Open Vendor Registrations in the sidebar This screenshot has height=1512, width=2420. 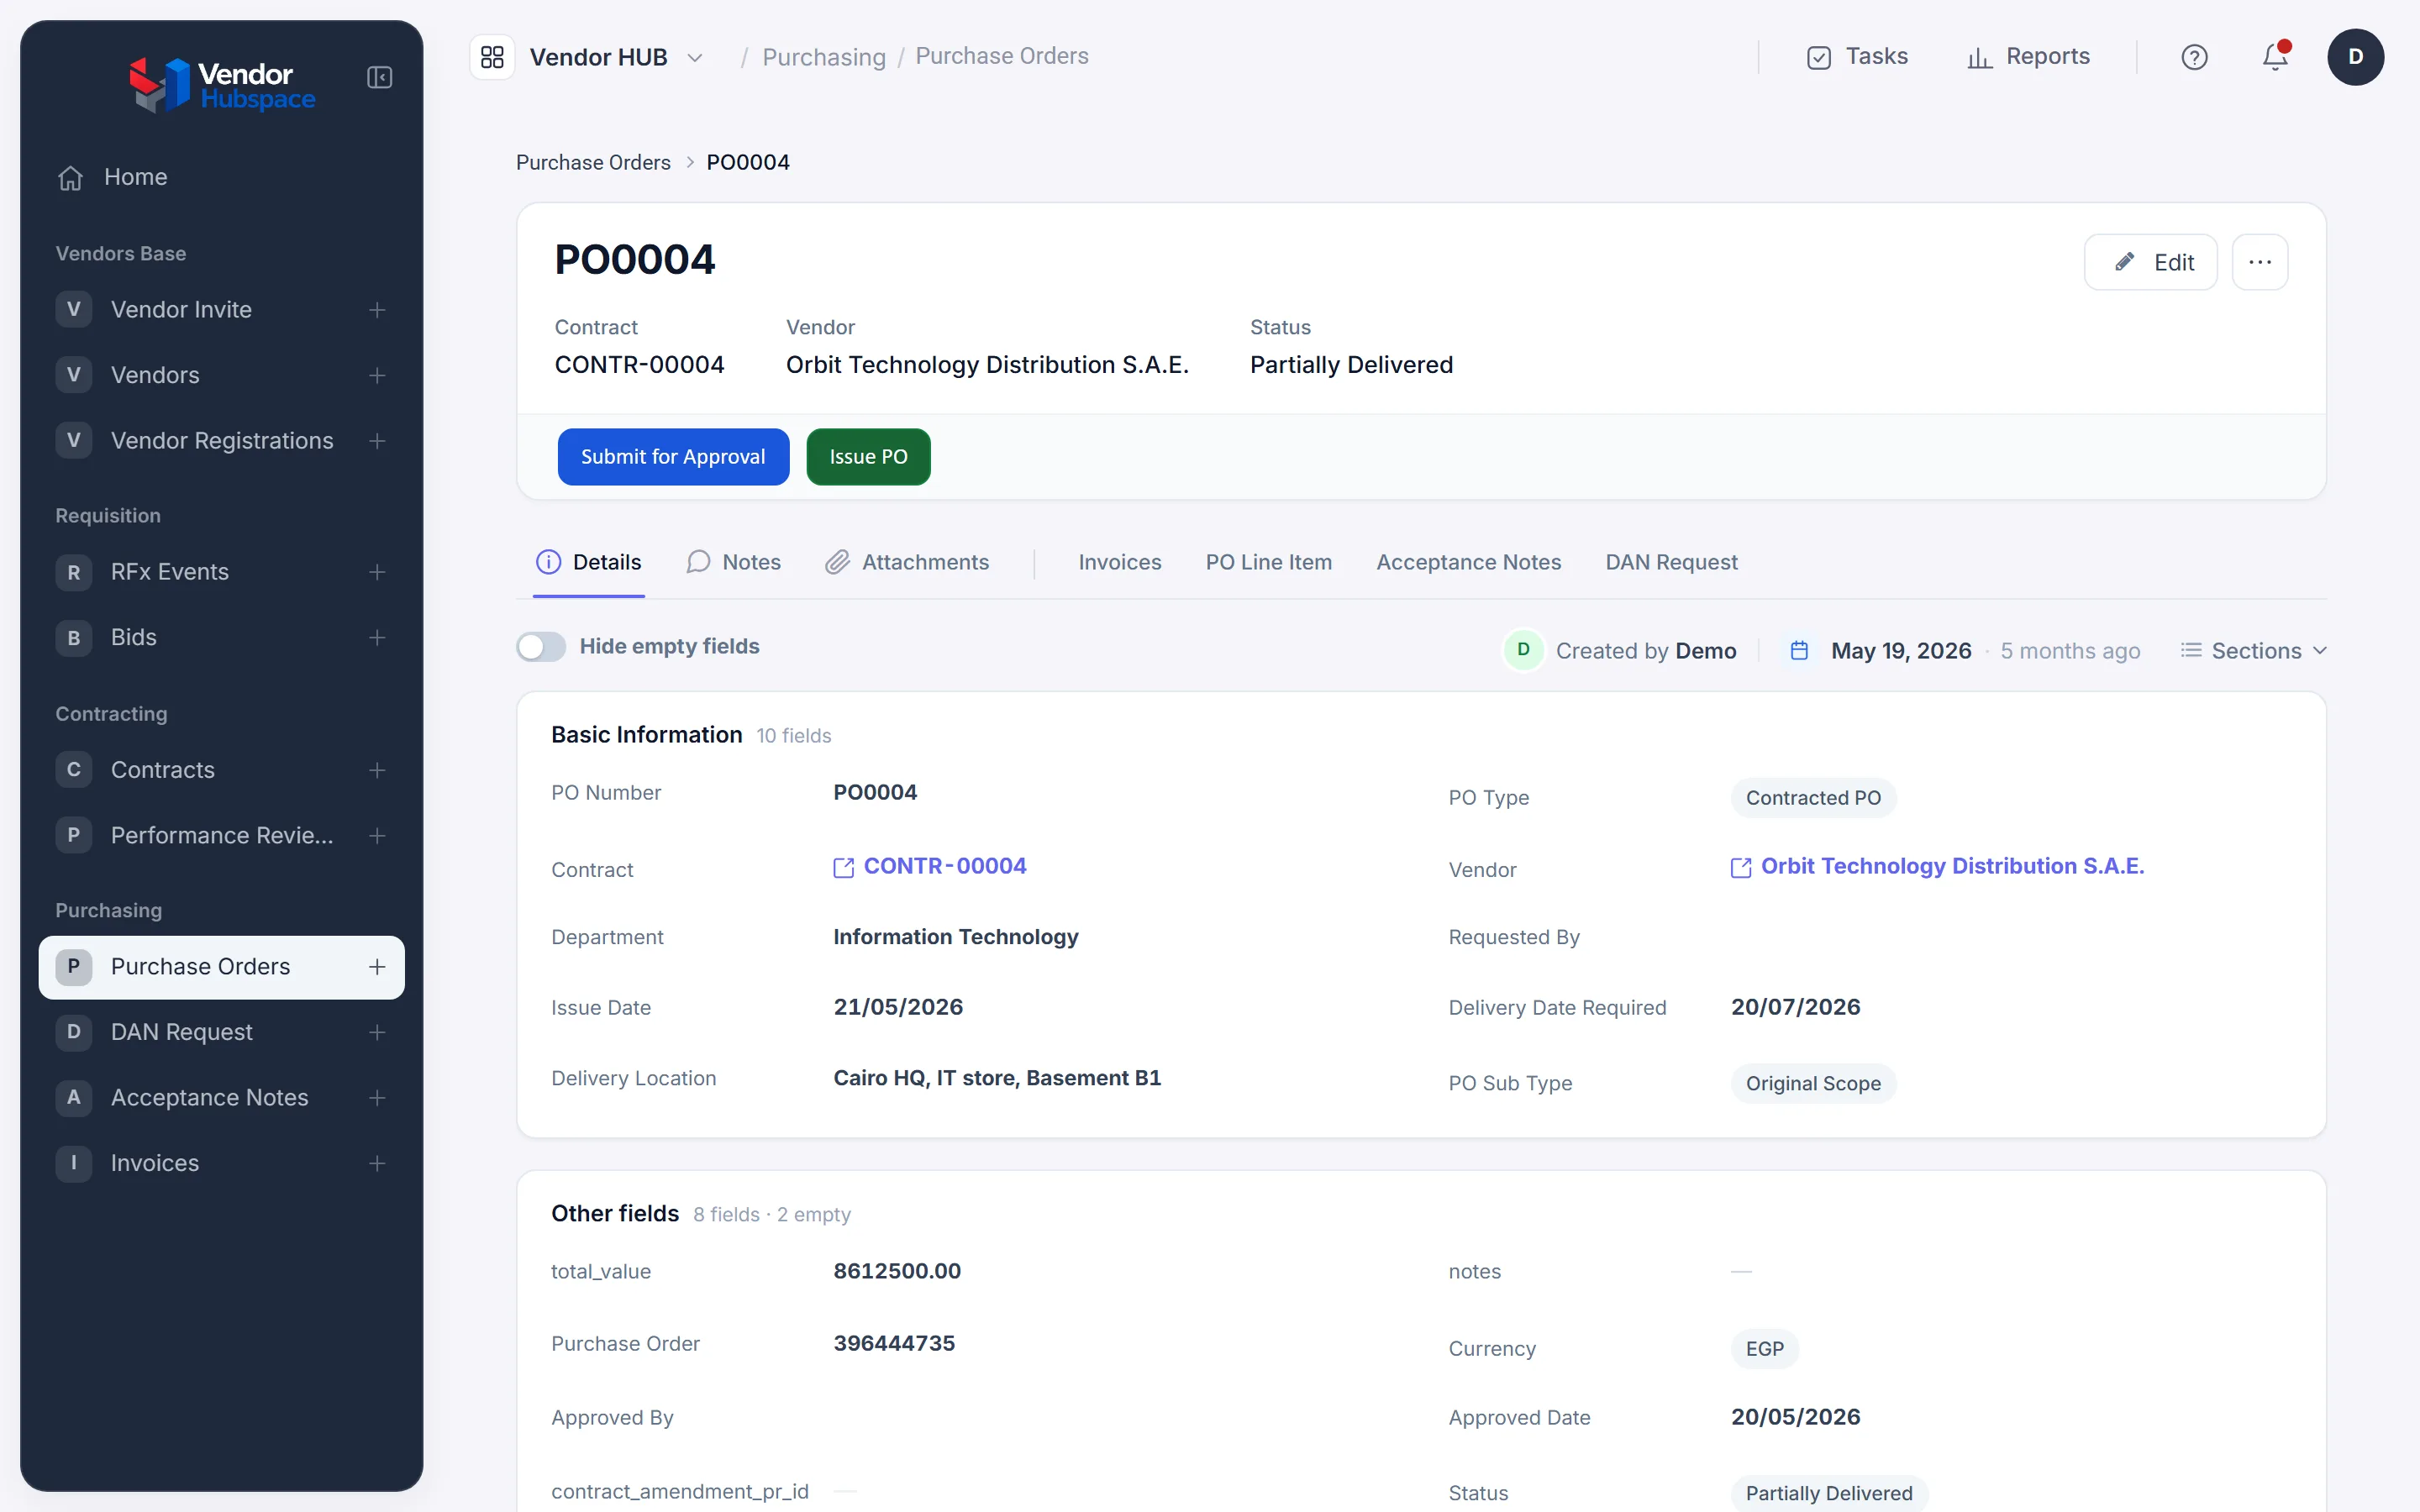point(222,441)
